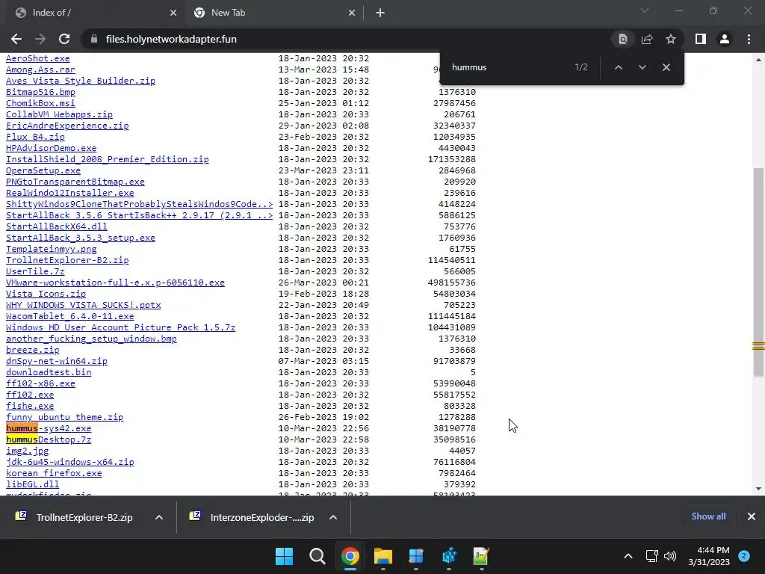Open the jdk-6u45-windows-x64.zip link
This screenshot has height=574, width=765.
point(69,462)
